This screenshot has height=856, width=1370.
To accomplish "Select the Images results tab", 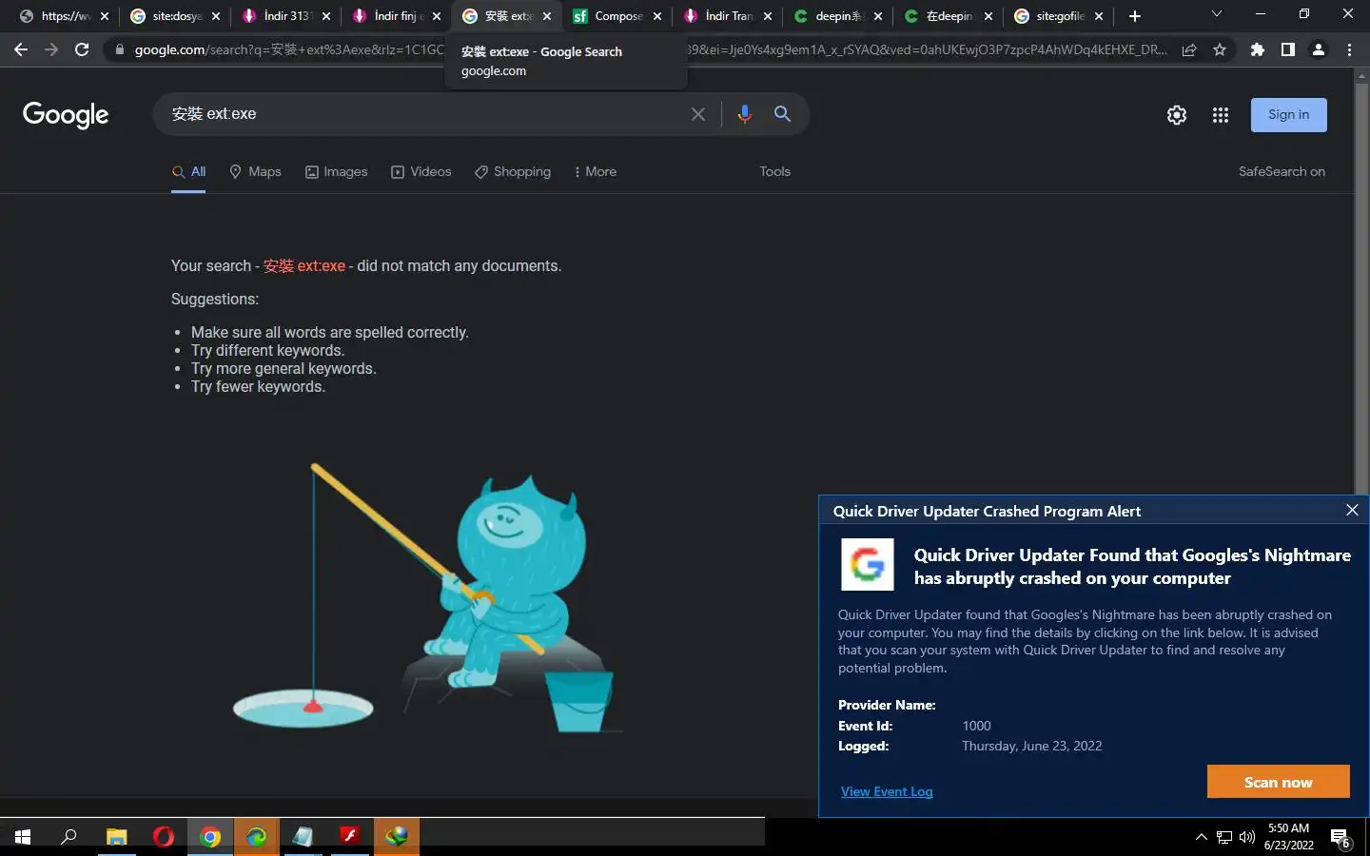I will pos(336,172).
